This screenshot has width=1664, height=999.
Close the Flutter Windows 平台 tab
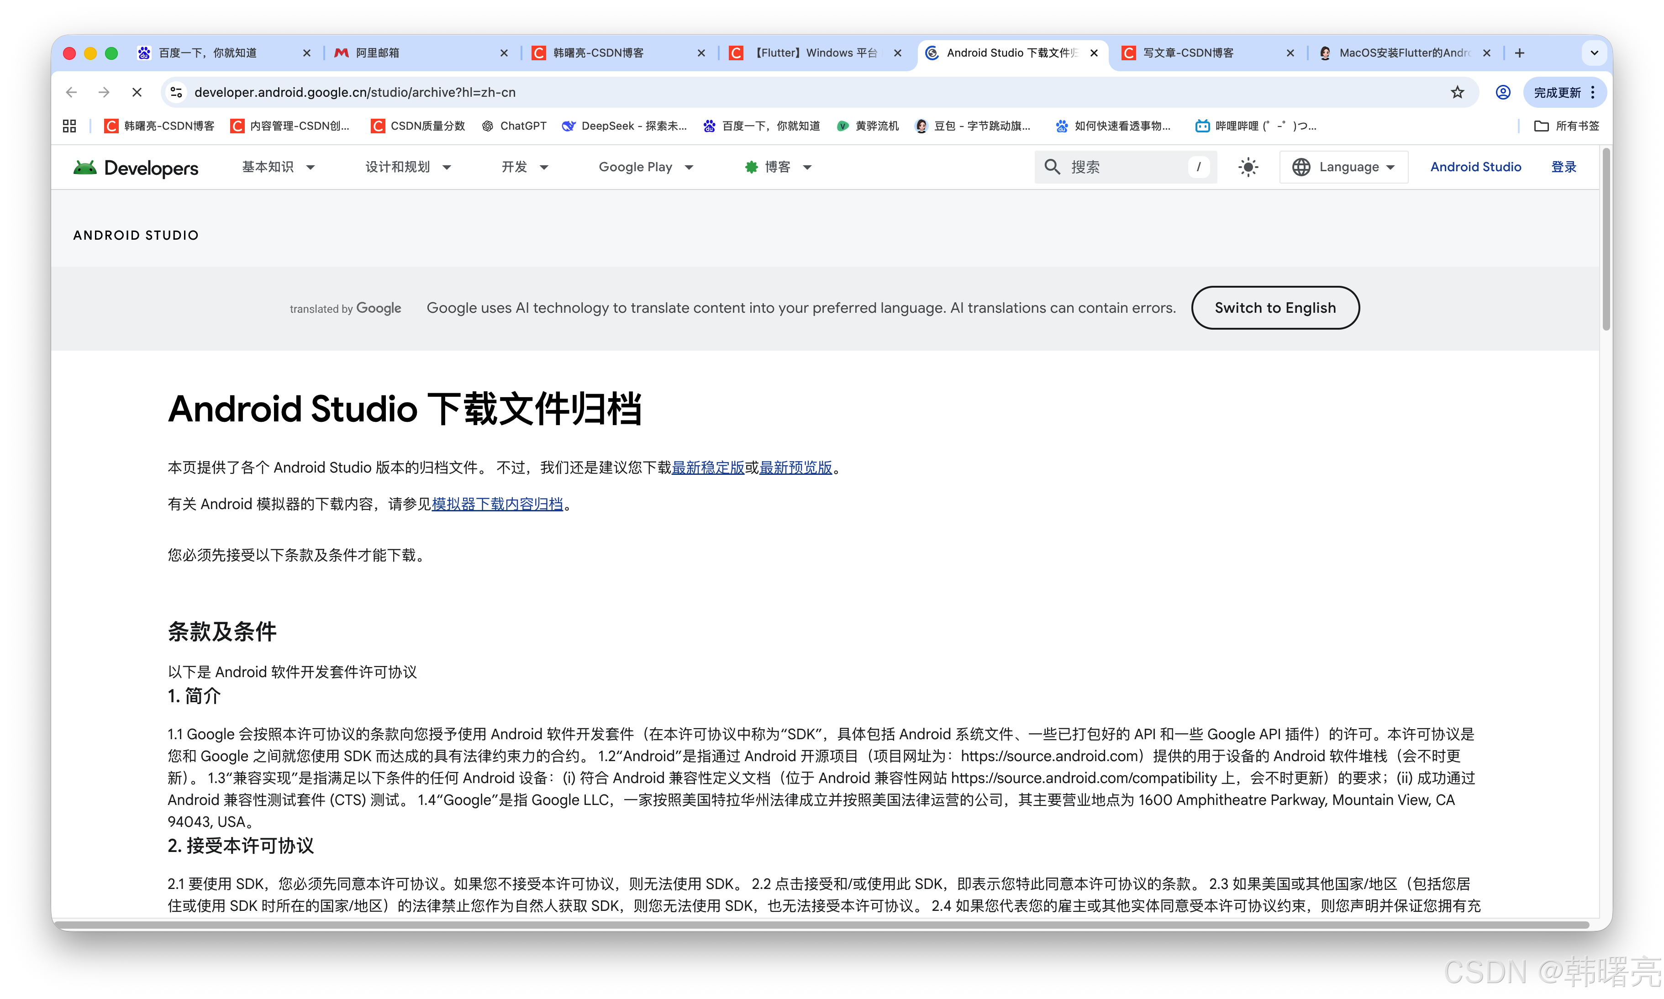point(897,53)
